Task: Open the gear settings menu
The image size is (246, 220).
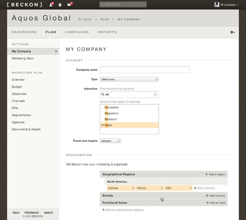Action: (x=233, y=32)
